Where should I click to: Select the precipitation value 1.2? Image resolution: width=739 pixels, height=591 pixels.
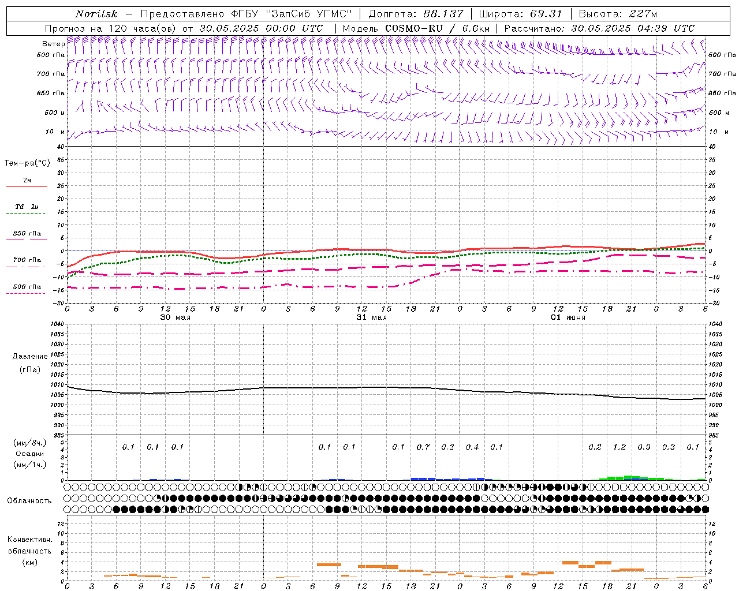click(619, 447)
